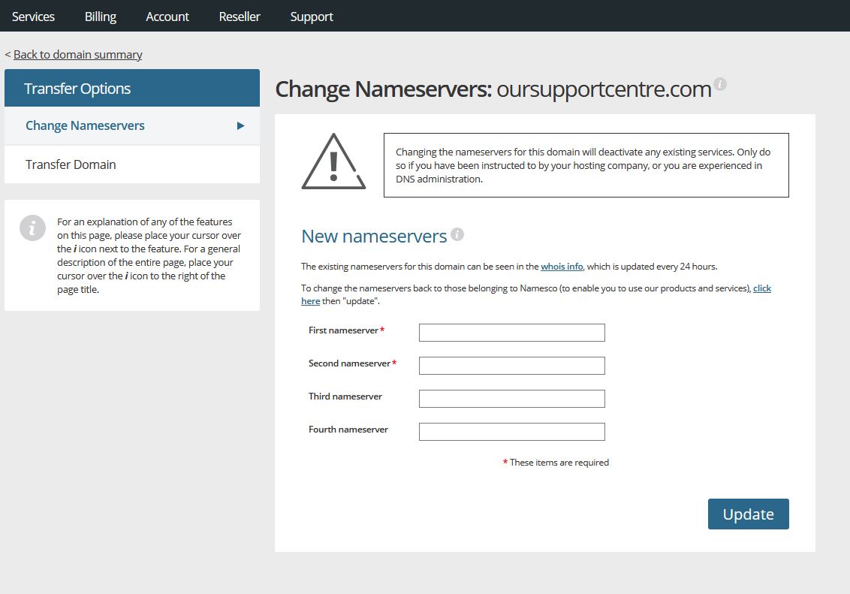Open the Billing menu
The height and width of the screenshot is (594, 850).
click(x=101, y=17)
